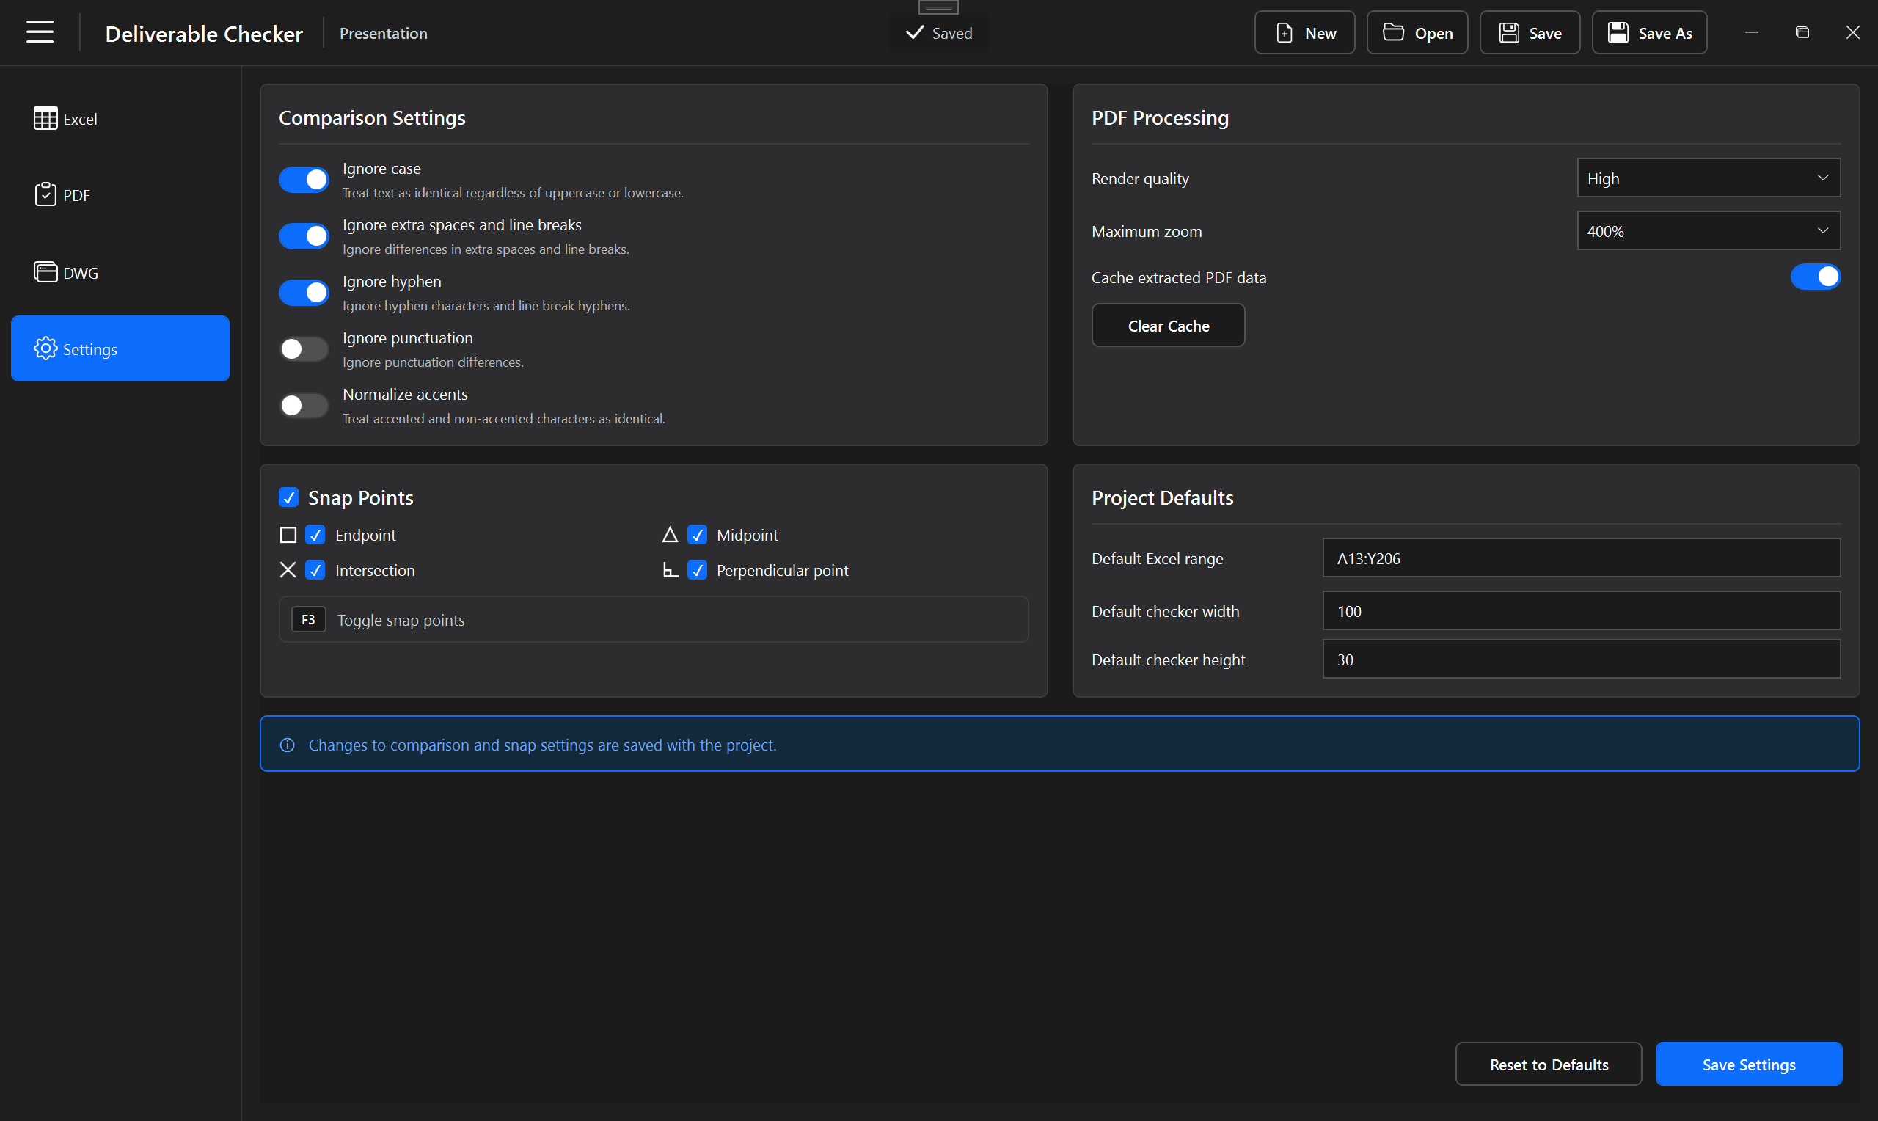Click the Deliverable Checker title
The height and width of the screenshot is (1121, 1878).
tap(204, 34)
